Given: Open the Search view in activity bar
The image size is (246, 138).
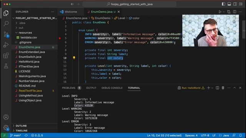Looking at the screenshot, I should click(6, 24).
